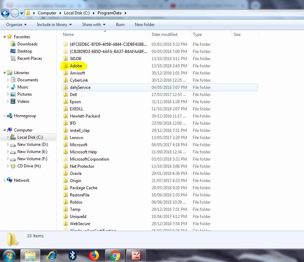Image resolution: width=304 pixels, height=262 pixels.
Task: Collapse the Favorites tree section
Action: (4, 37)
